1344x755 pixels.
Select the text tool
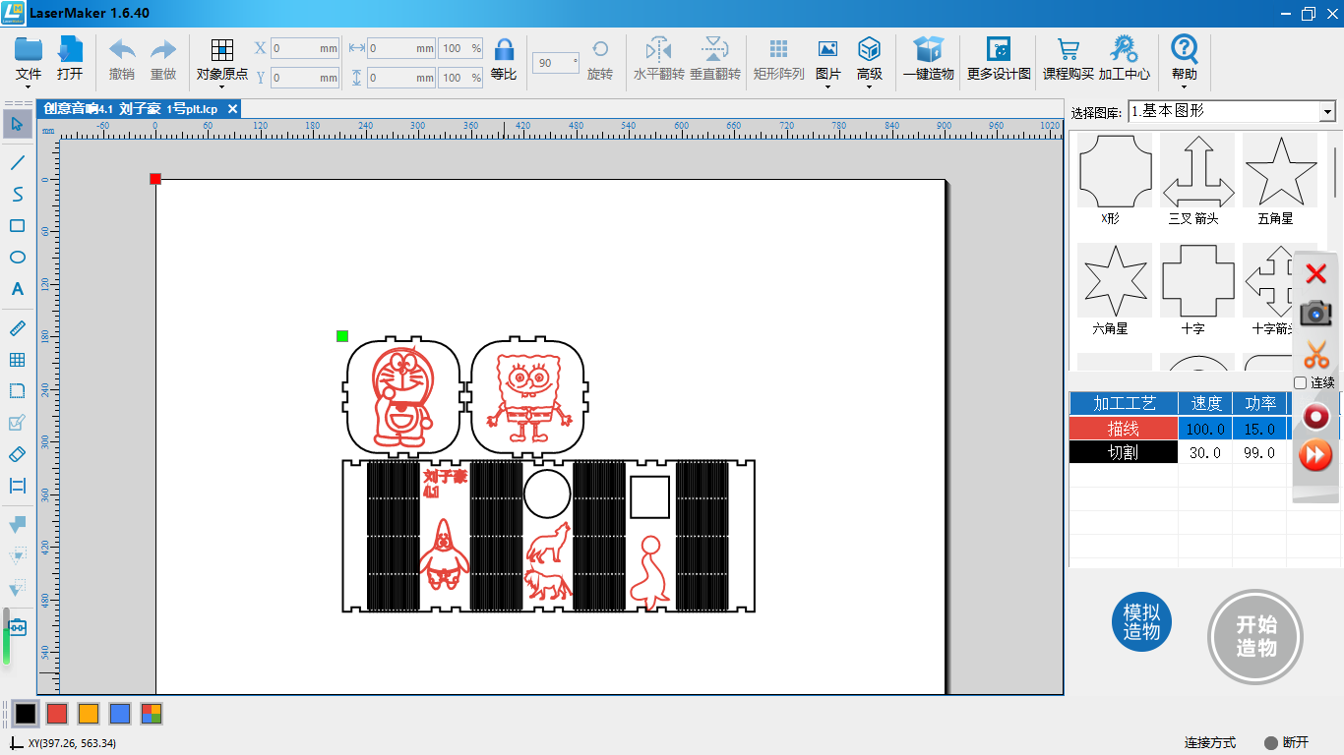17,289
